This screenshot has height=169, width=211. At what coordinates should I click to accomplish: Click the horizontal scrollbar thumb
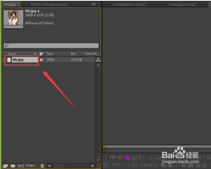tap(59, 166)
